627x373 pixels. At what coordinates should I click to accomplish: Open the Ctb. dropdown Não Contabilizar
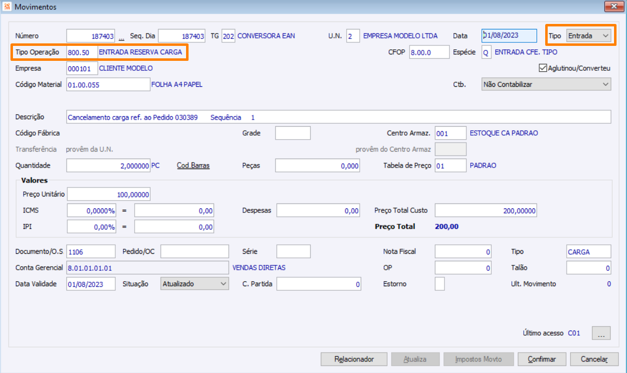pyautogui.click(x=546, y=84)
